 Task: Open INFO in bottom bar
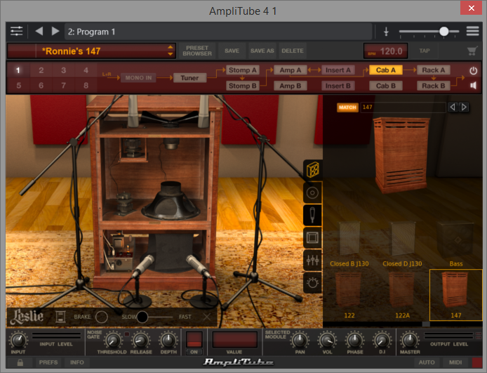click(77, 362)
